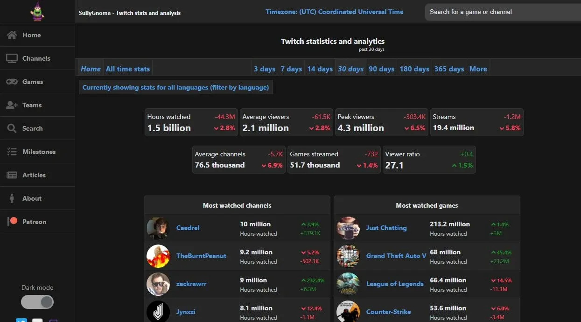The image size is (581, 322).
Task: Click the Just Chatting game thumbnail
Action: pos(348,228)
